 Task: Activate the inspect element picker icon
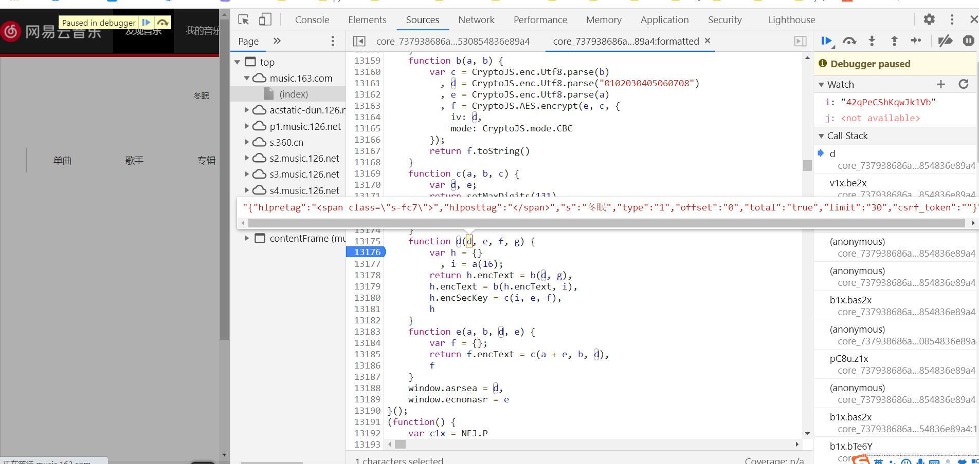pyautogui.click(x=244, y=20)
